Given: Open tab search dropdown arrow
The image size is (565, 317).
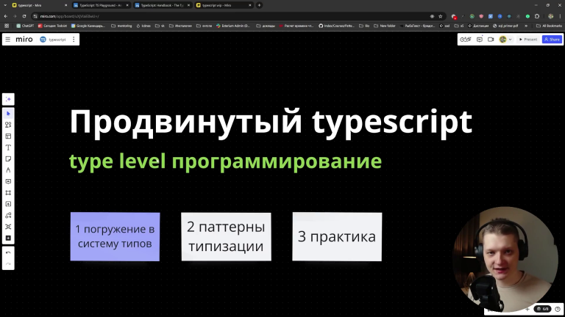Looking at the screenshot, I should coord(5,5).
